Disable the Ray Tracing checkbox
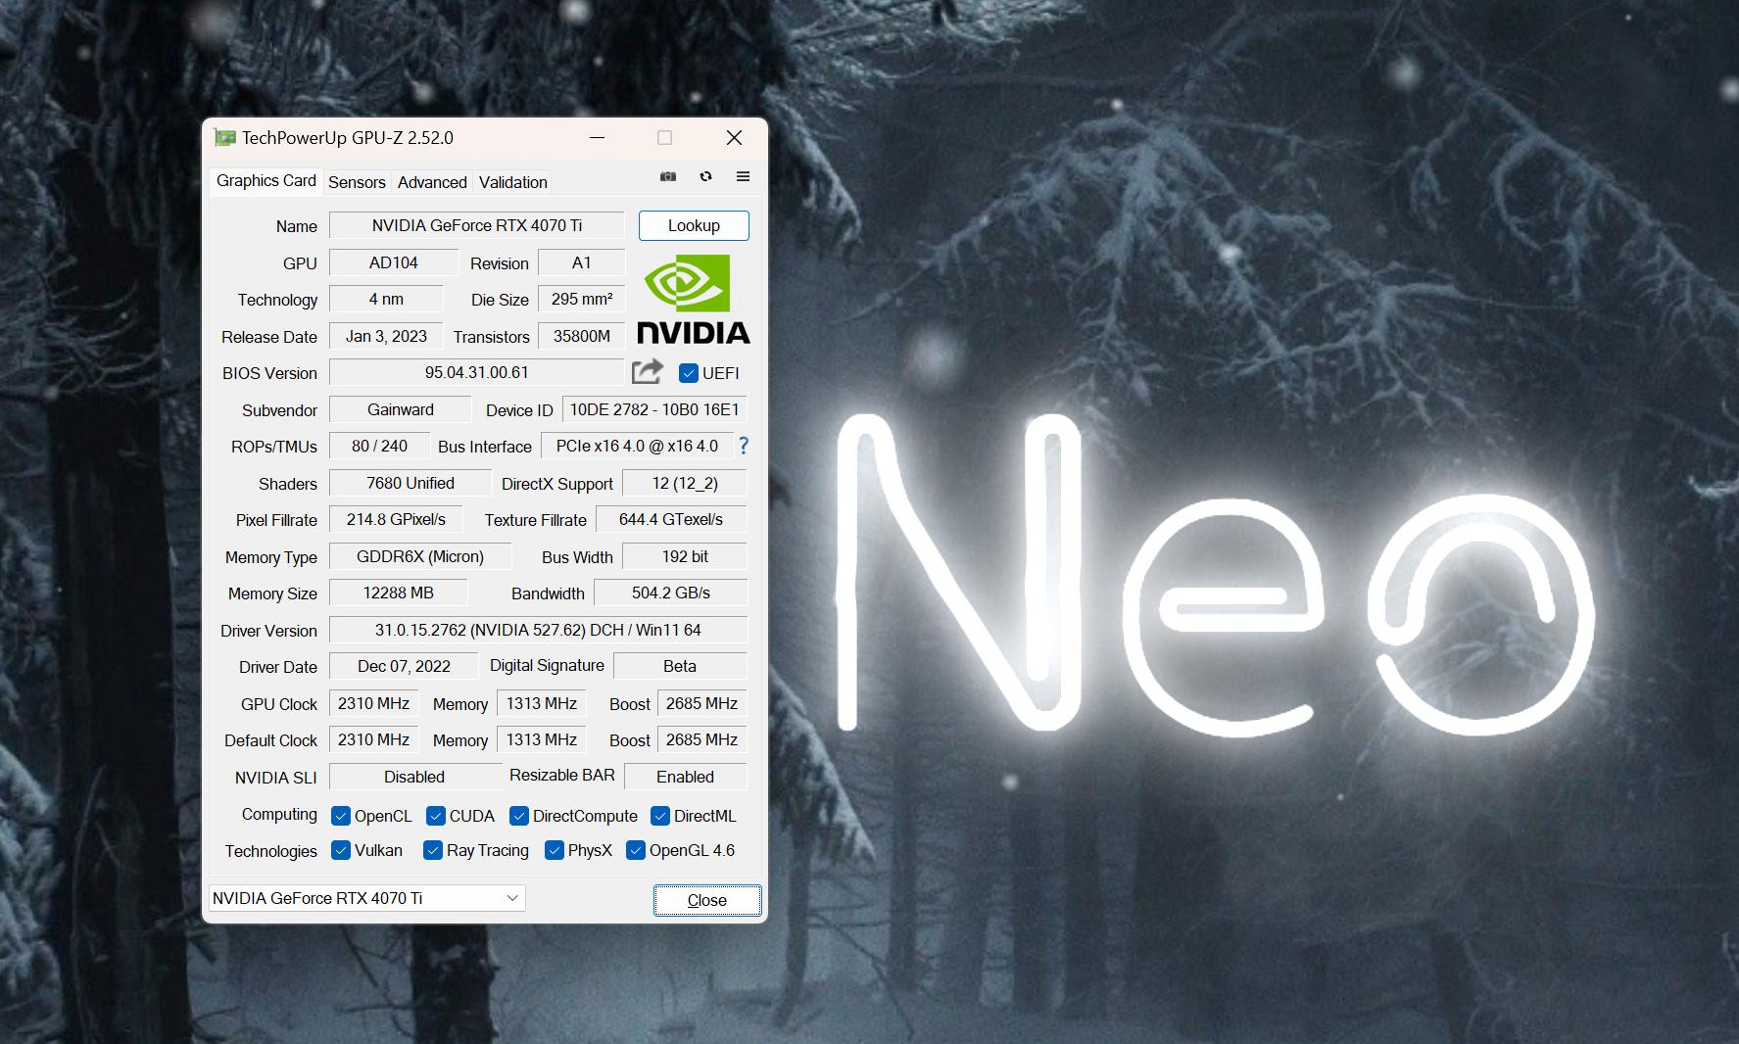The width and height of the screenshot is (1739, 1044). point(432,851)
